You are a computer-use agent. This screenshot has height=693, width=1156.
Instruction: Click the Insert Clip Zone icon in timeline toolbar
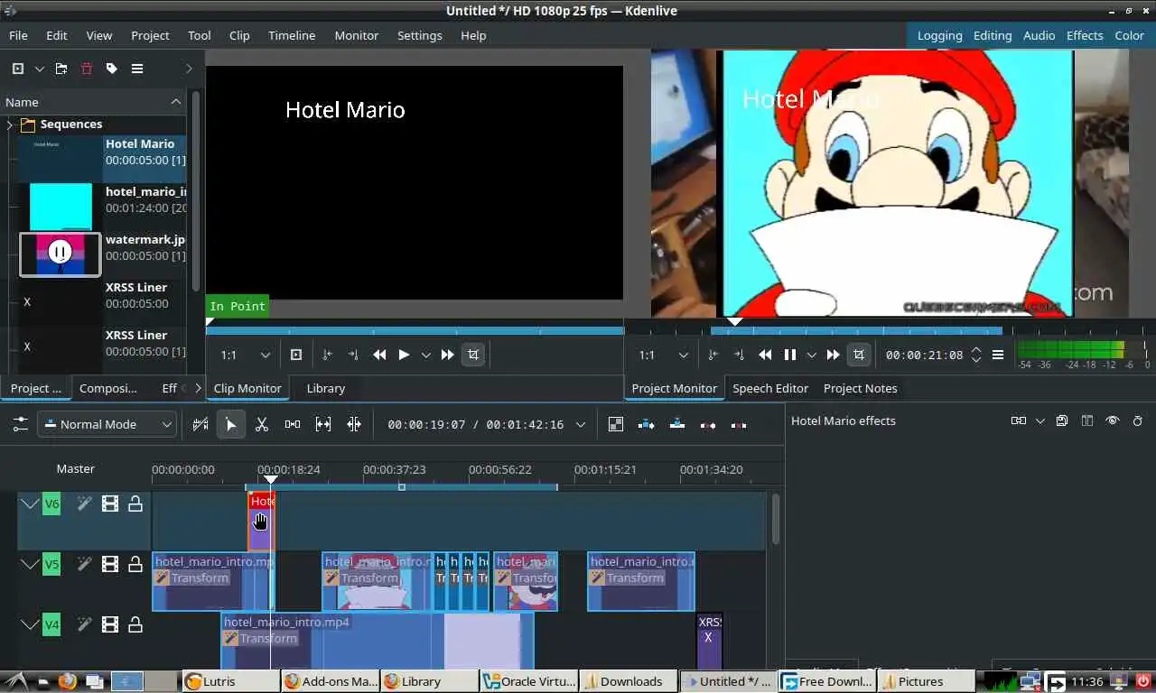647,424
